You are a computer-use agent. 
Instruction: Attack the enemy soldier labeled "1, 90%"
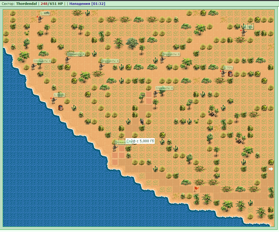(40, 19)
